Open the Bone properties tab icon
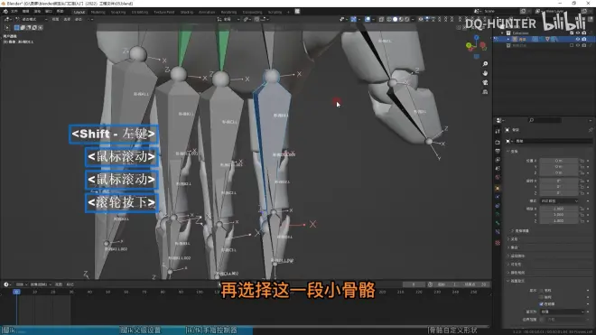596x335 pixels. [498, 223]
